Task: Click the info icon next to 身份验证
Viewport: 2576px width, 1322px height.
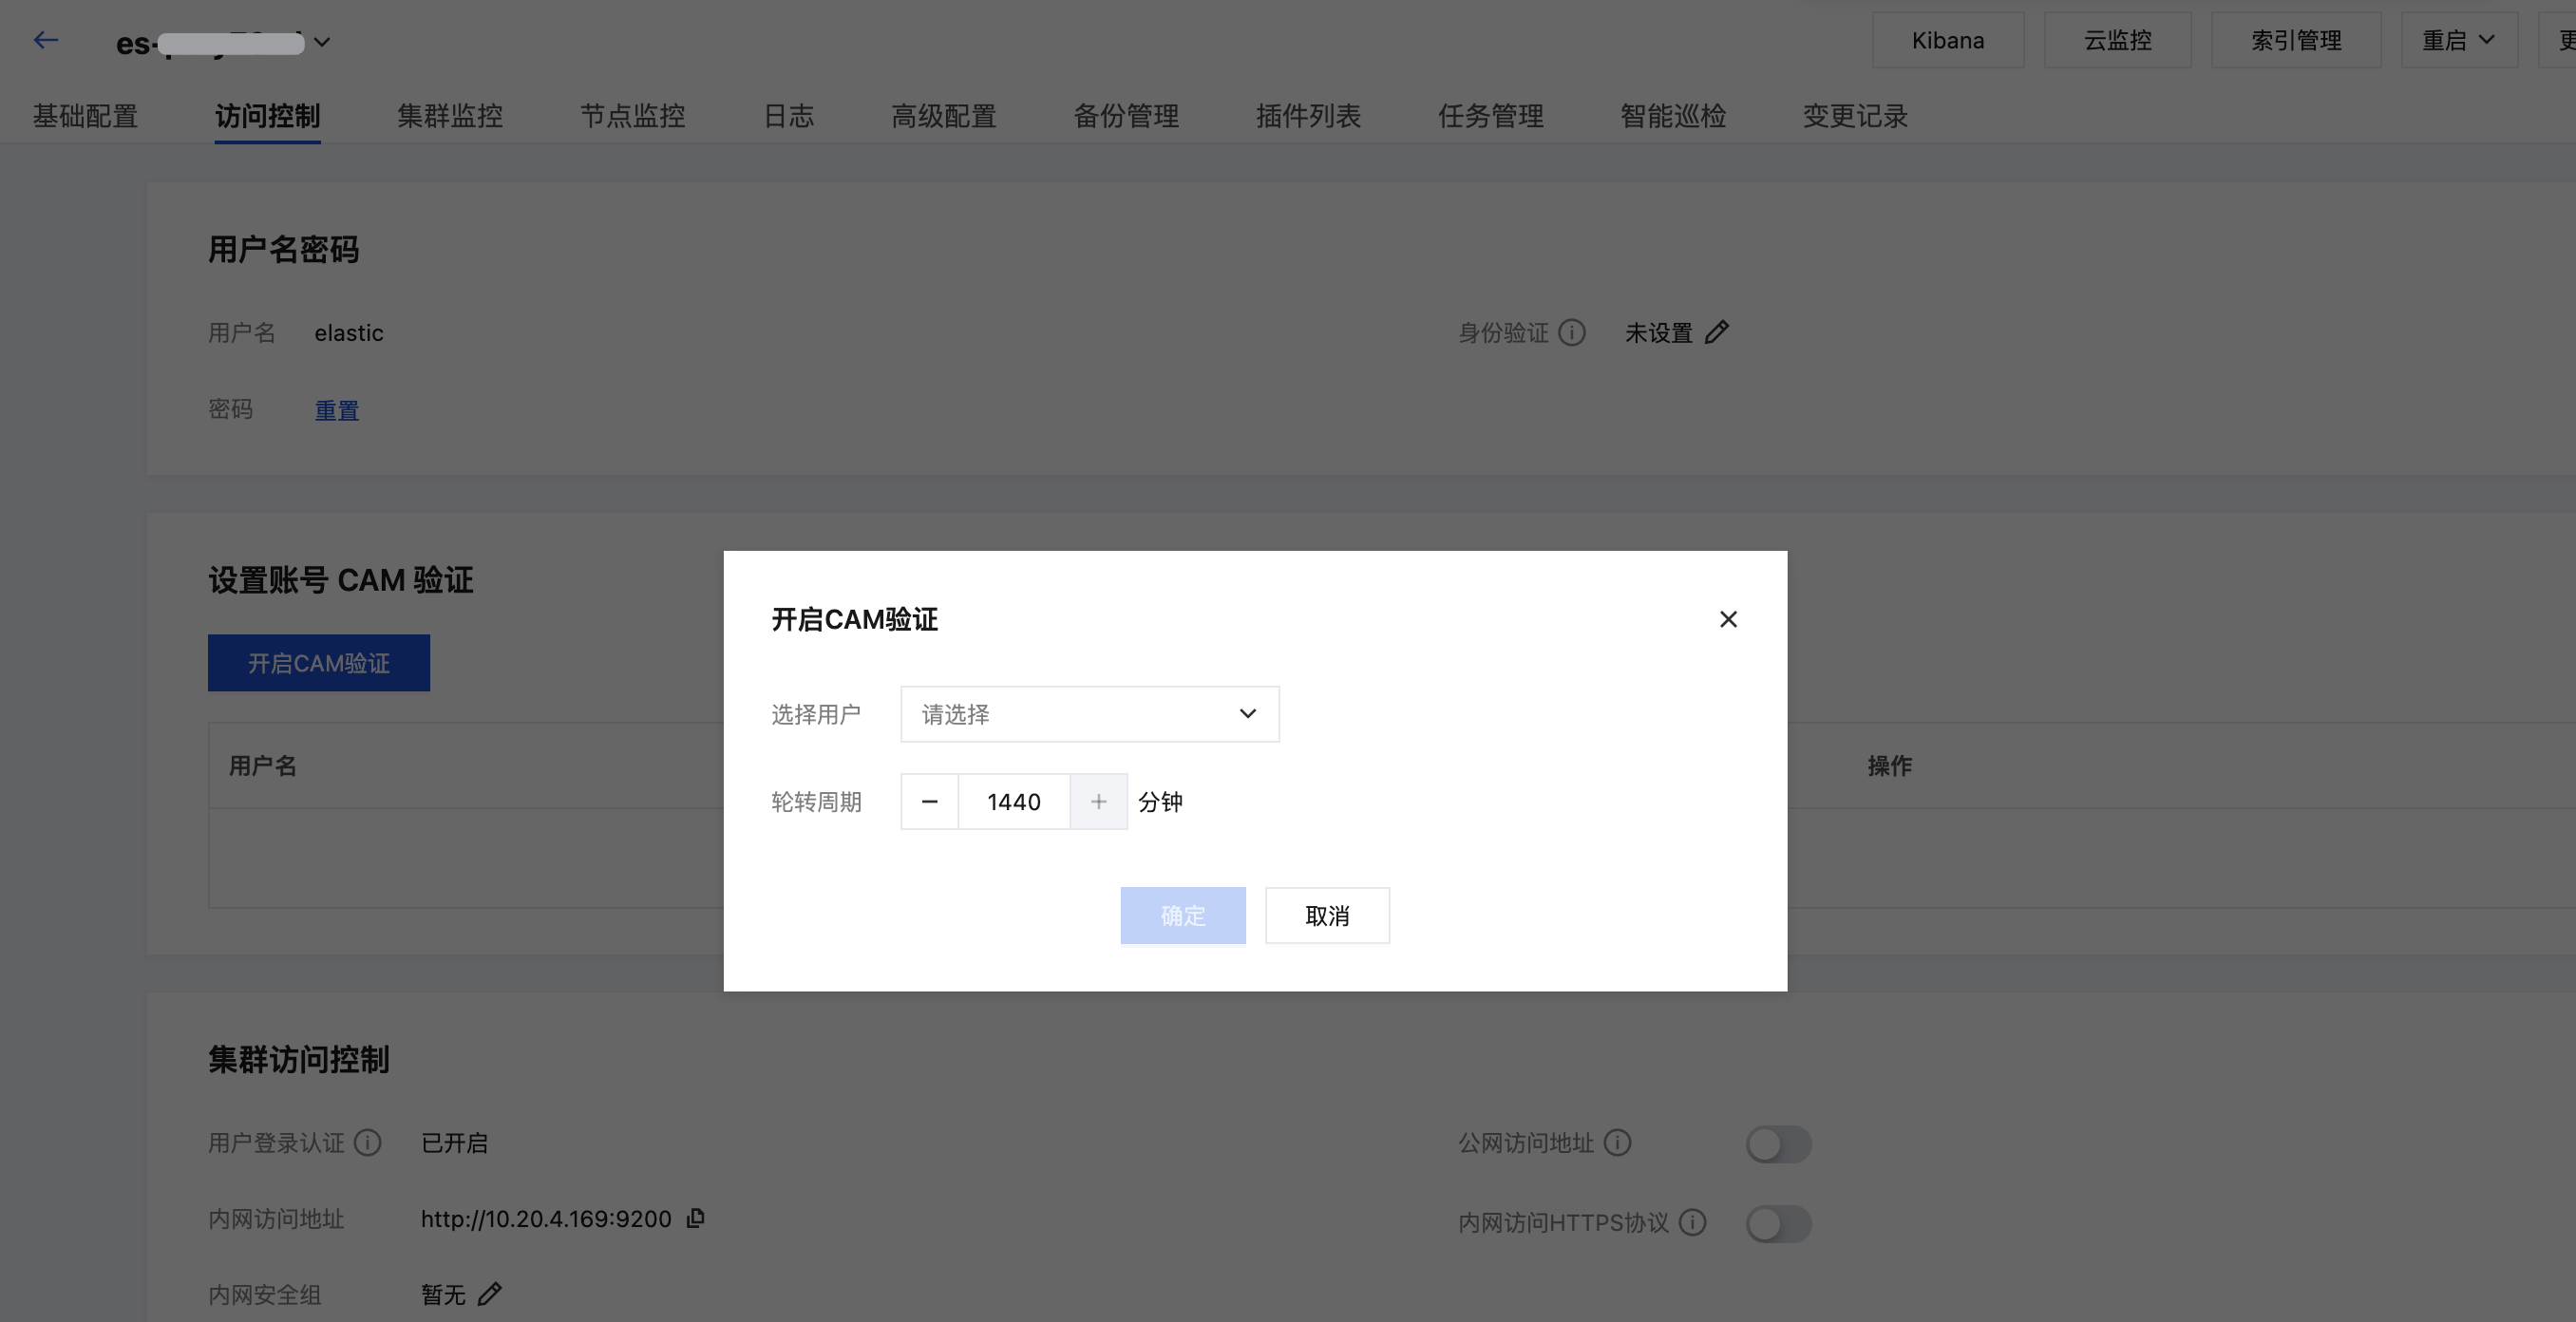Action: 1572,332
